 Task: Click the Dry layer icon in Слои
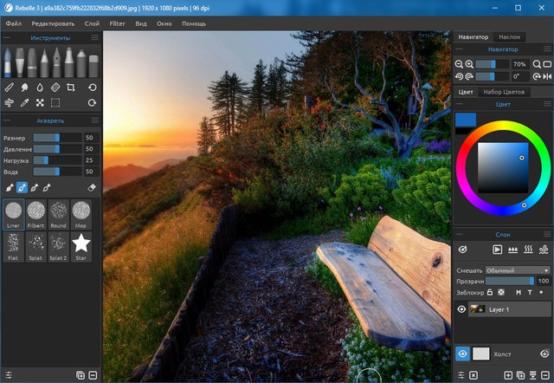click(x=530, y=250)
